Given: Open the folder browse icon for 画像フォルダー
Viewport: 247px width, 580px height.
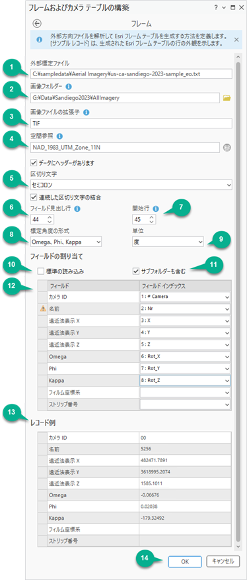Looking at the screenshot, I should tap(227, 98).
